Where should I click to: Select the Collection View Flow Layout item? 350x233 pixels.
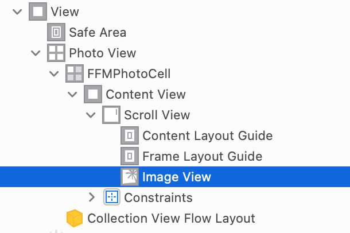171,218
